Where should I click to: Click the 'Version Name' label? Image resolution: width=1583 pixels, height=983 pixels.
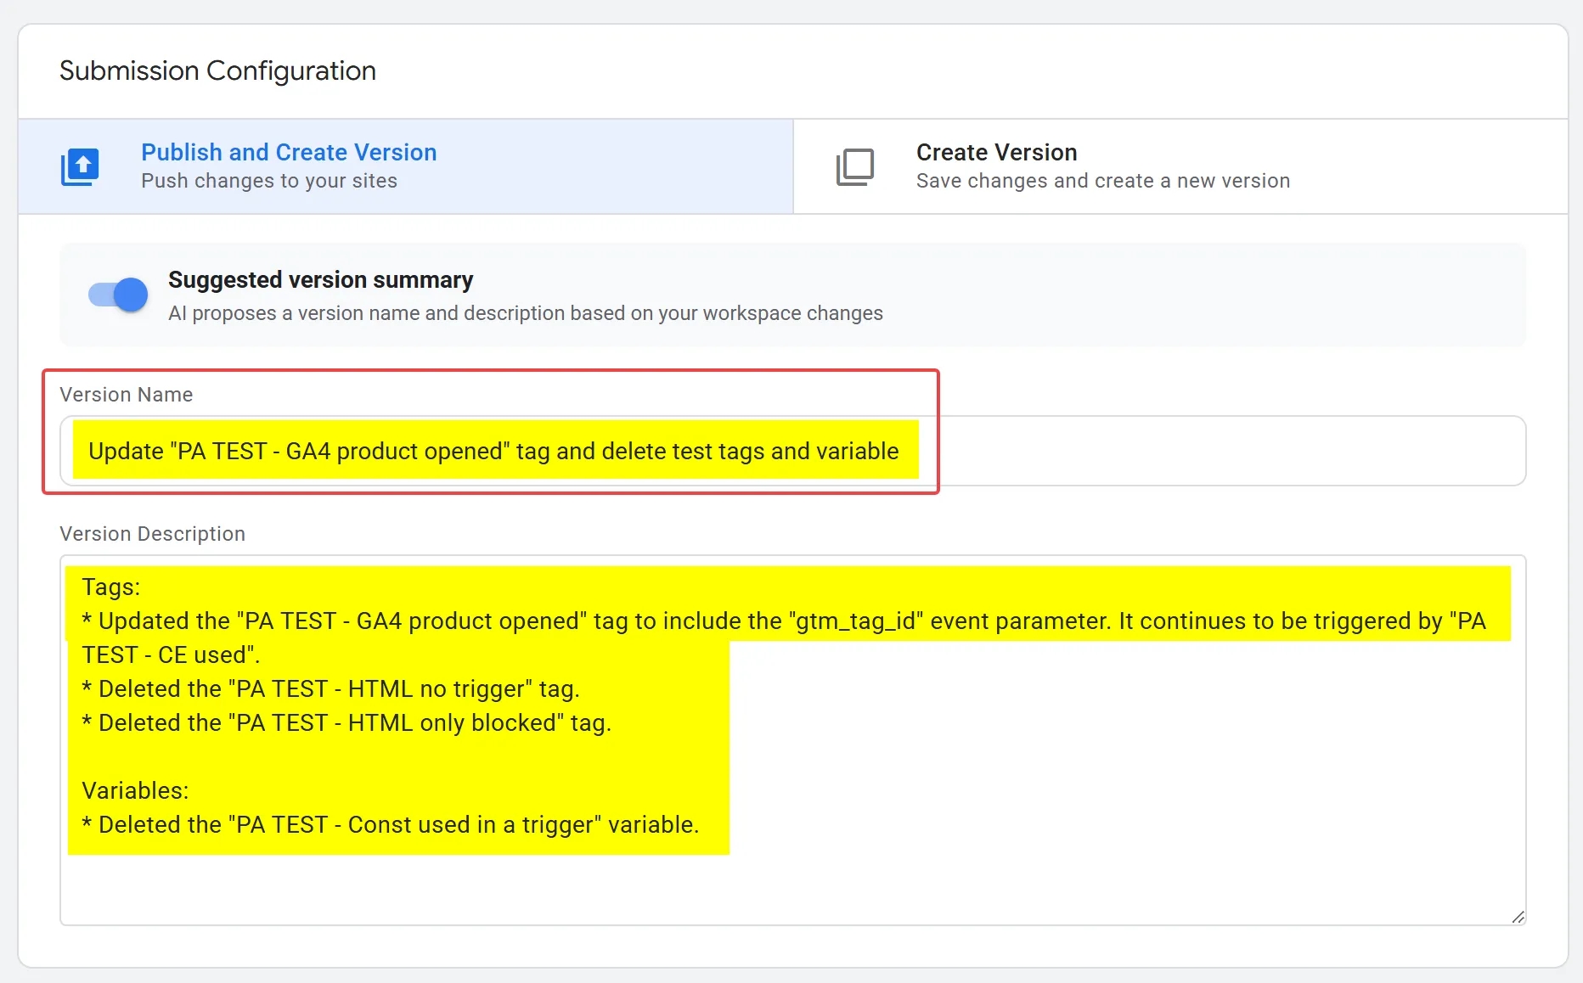[x=127, y=395]
